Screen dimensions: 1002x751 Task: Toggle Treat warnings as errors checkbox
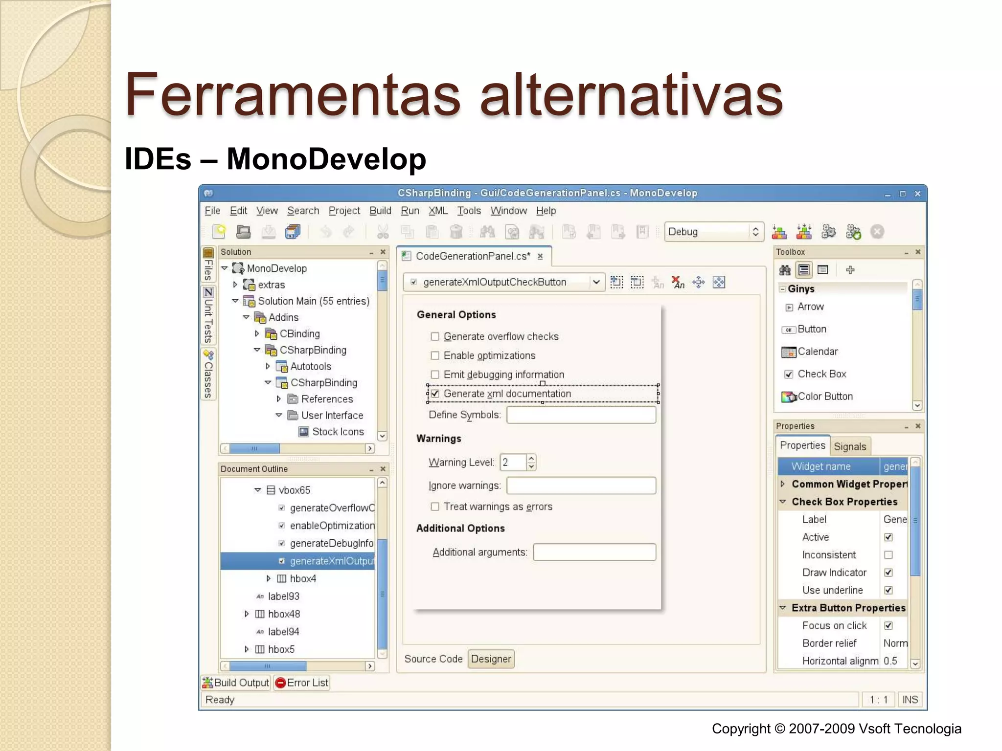[434, 507]
